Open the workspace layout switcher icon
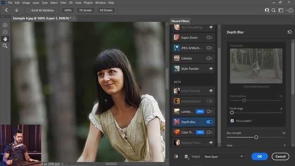Screen dimensions: 295x166 click(281, 10)
